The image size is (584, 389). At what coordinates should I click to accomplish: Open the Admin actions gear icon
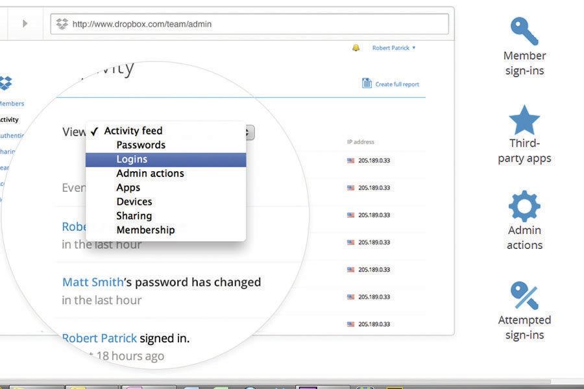pyautogui.click(x=524, y=206)
